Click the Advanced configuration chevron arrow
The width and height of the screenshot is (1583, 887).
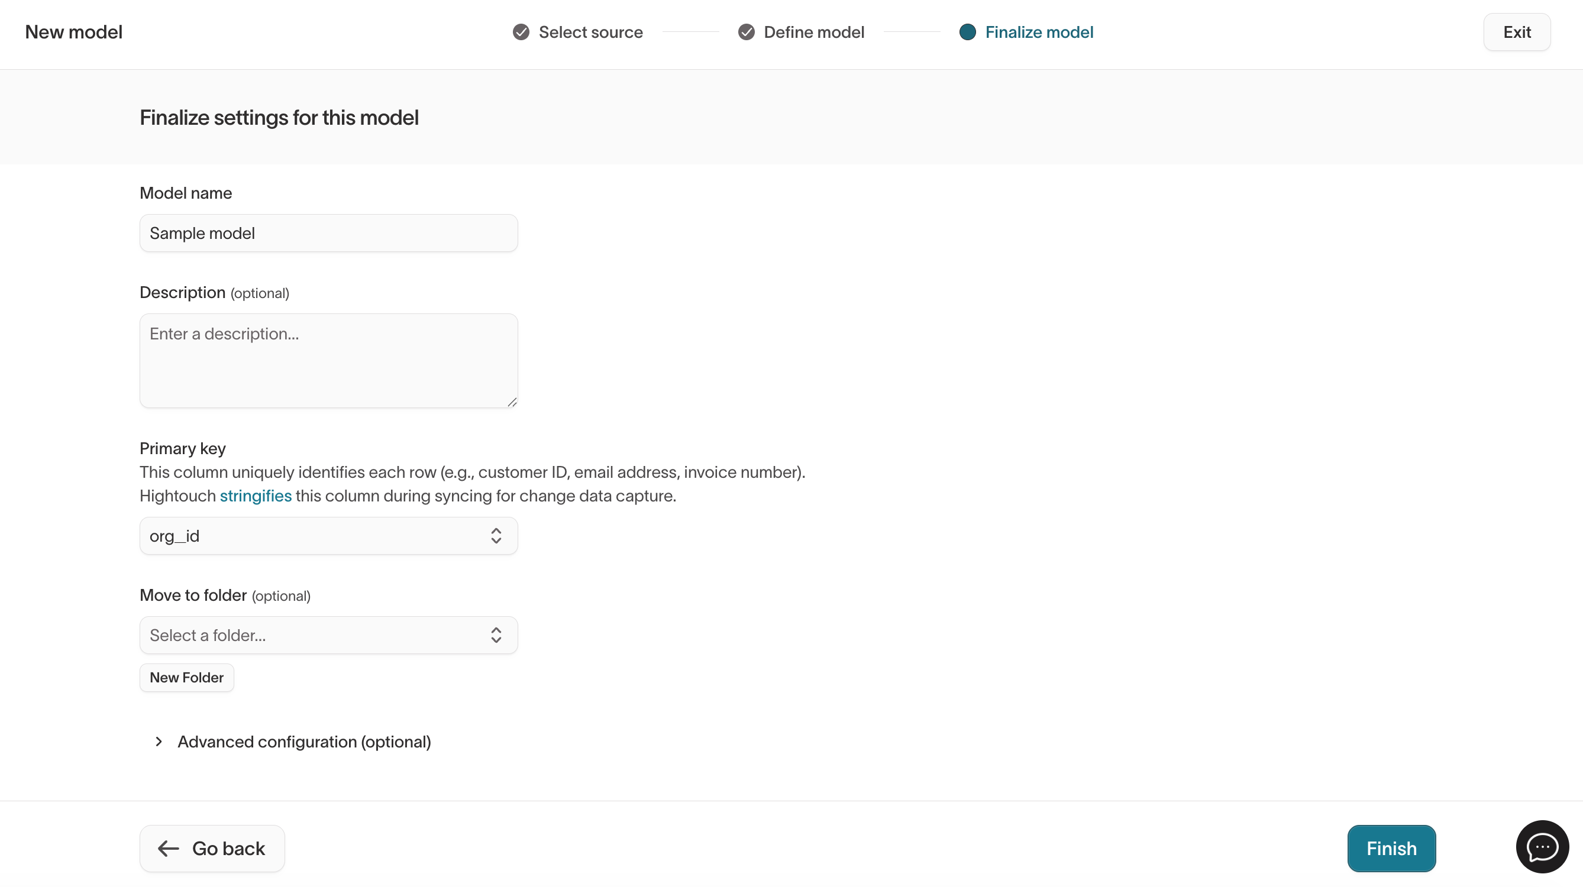pos(158,742)
